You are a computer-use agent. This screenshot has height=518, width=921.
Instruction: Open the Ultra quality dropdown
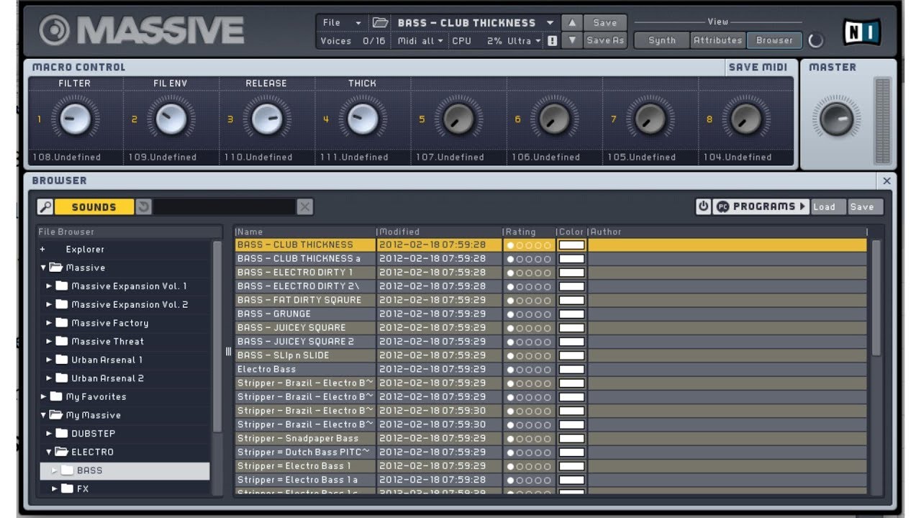(x=524, y=41)
